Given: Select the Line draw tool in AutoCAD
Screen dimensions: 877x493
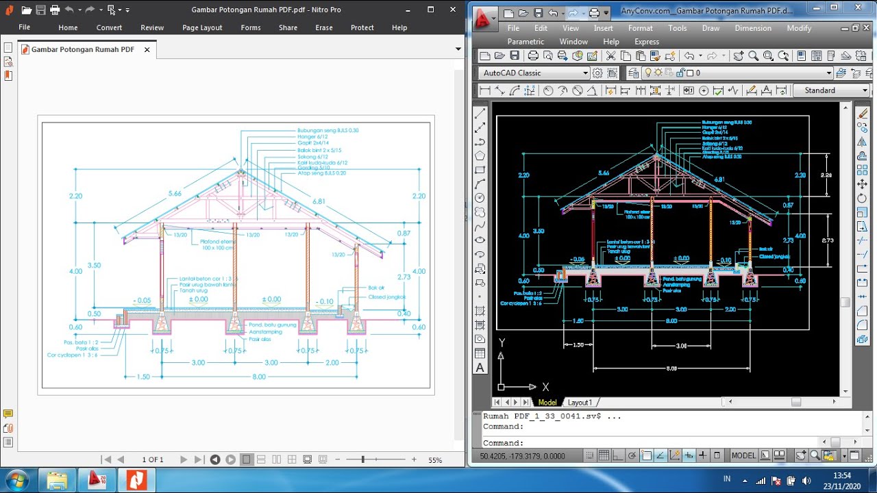Looking at the screenshot, I should [x=480, y=113].
